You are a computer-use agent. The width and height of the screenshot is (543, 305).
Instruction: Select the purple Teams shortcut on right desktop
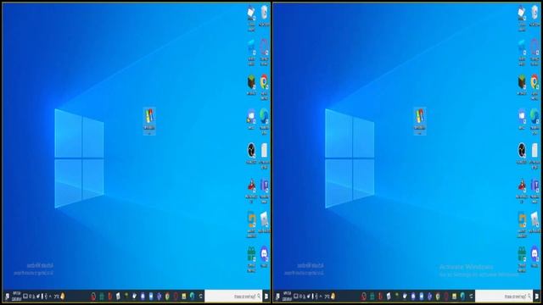pos(535,186)
